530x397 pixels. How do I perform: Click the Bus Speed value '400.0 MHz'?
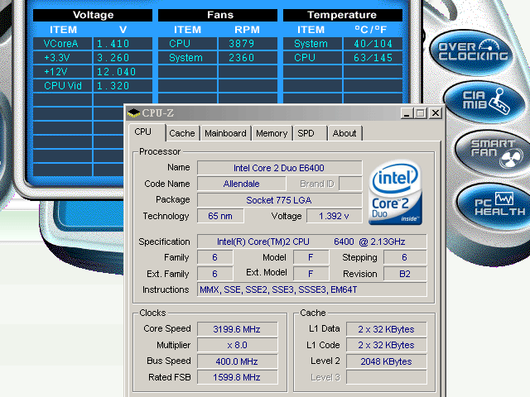(x=237, y=361)
